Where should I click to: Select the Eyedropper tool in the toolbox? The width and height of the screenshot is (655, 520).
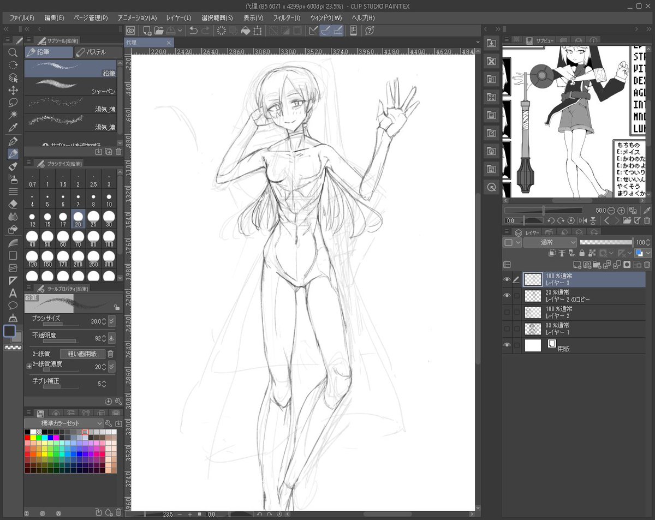tap(13, 128)
